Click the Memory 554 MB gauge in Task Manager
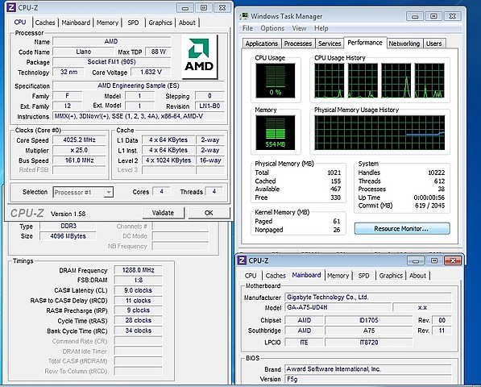Image resolution: width=481 pixels, height=387 pixels. click(276, 132)
